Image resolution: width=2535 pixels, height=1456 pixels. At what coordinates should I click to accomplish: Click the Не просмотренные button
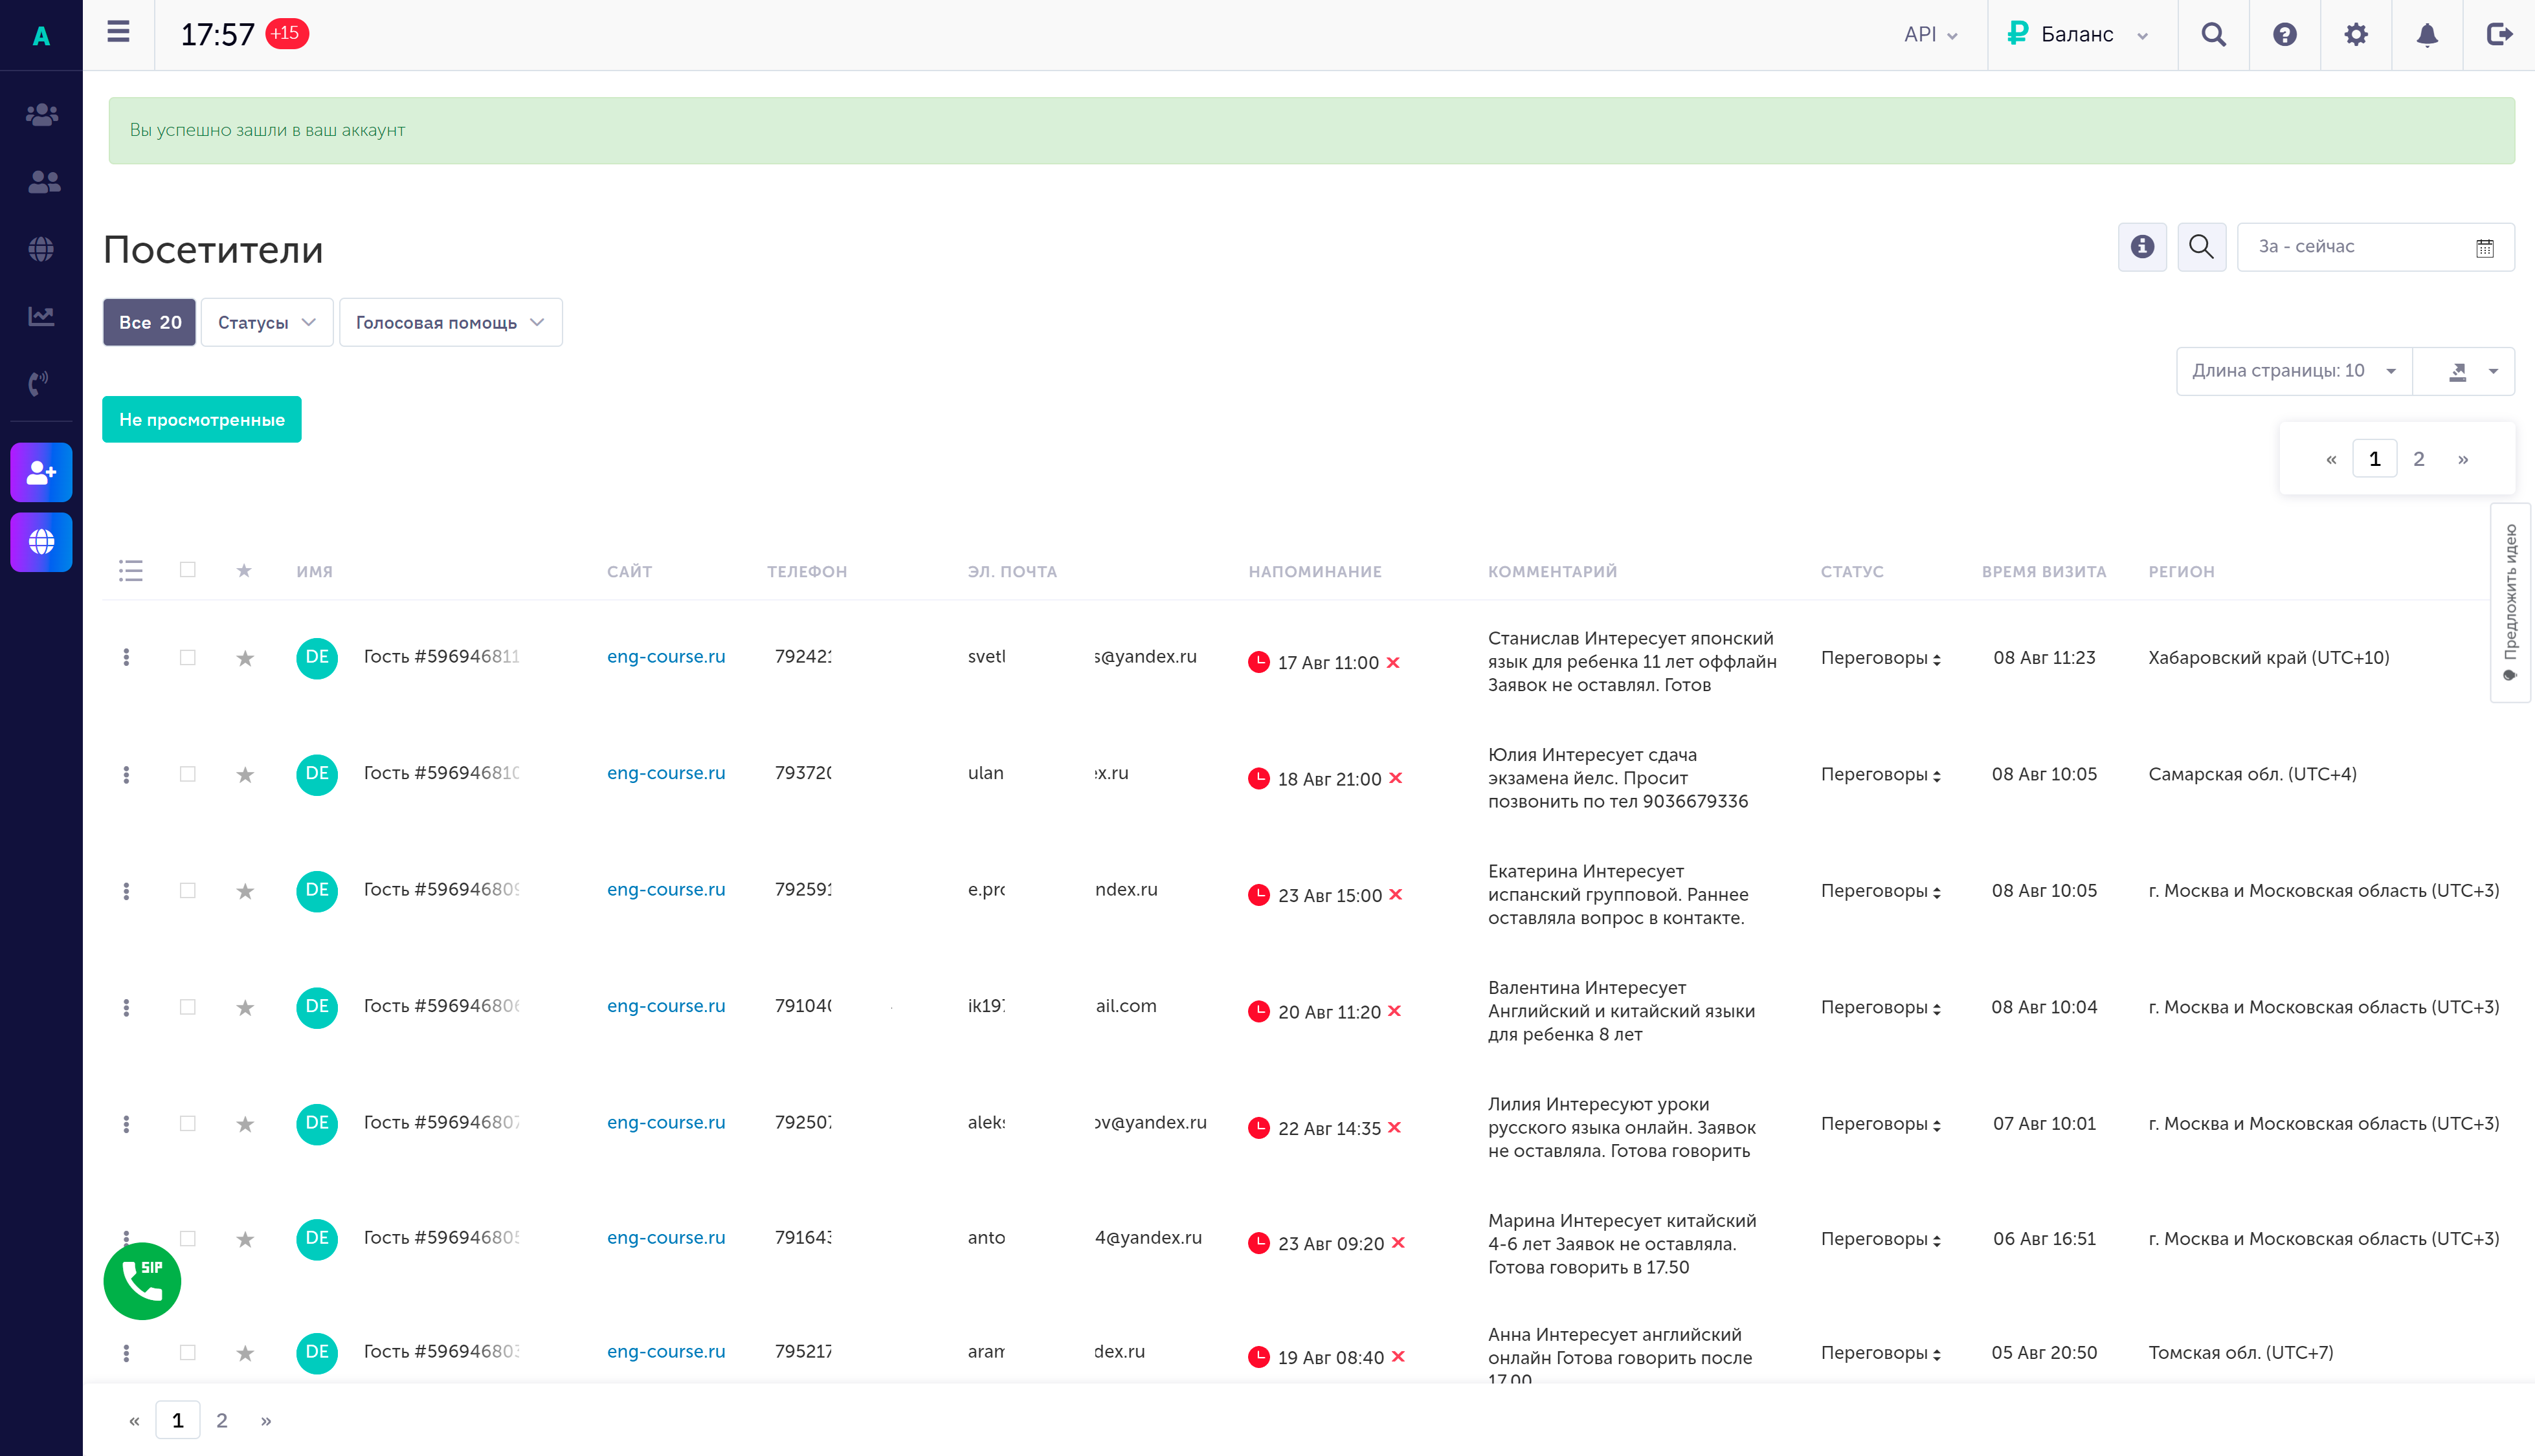coord(201,420)
